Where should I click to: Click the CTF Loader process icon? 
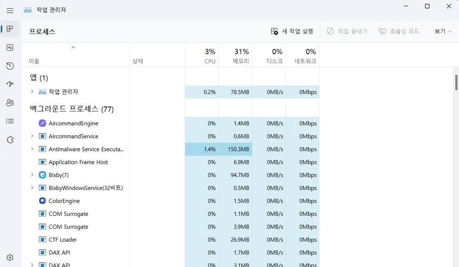(42, 239)
